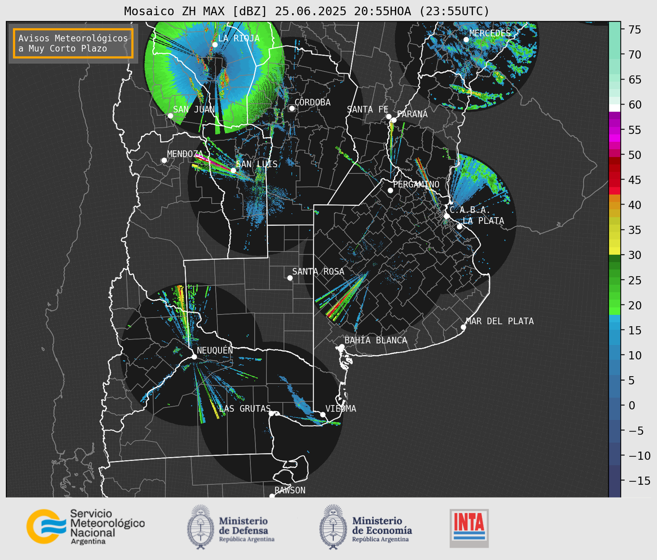The width and height of the screenshot is (657, 560).
Task: Select the Neuquén city marker
Action: click(x=194, y=357)
